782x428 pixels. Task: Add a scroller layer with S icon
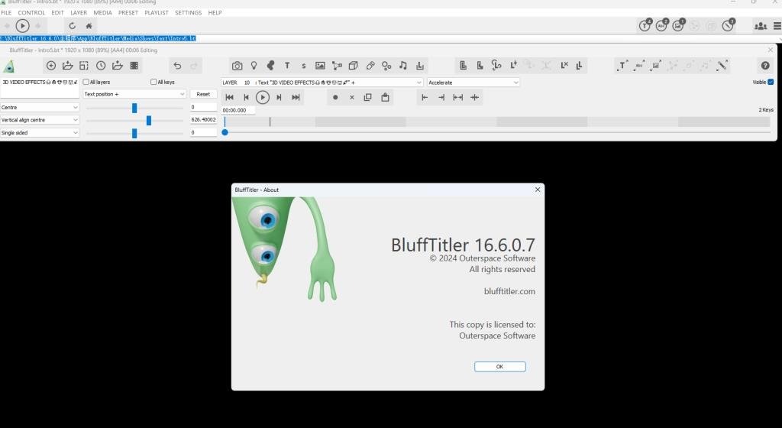click(x=303, y=66)
